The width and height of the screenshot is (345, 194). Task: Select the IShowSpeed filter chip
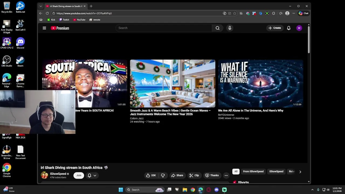[x=276, y=171]
